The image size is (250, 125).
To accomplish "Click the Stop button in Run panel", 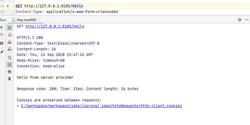I will point(2,35).
